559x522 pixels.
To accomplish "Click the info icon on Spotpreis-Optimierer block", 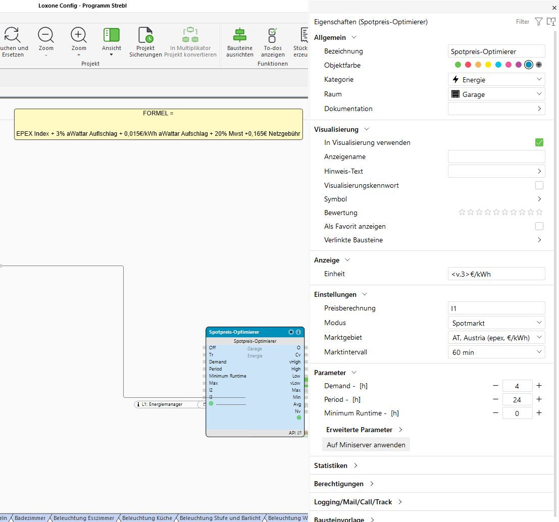I will coord(298,332).
